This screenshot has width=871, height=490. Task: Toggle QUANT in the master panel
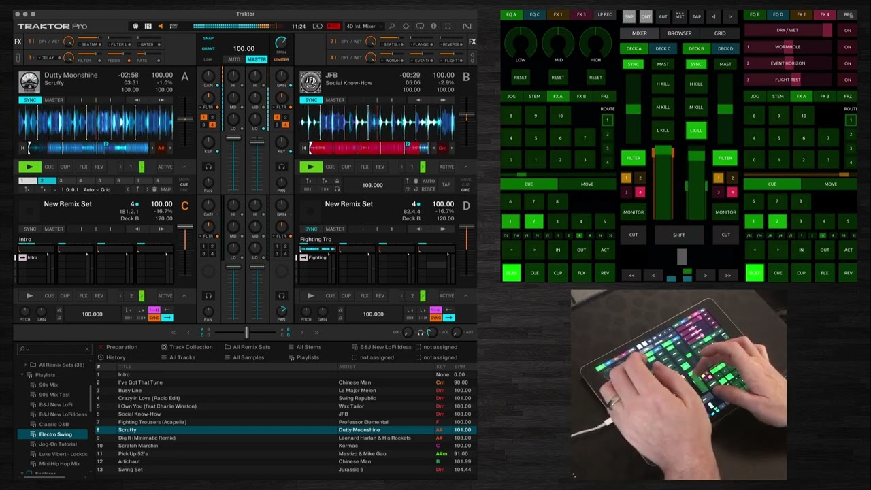point(208,48)
